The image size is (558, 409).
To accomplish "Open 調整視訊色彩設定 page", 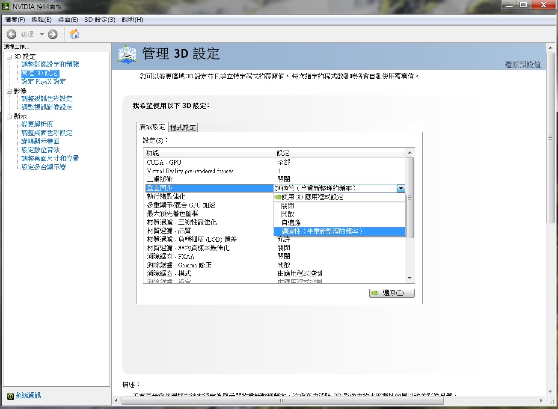I will tap(47, 98).
